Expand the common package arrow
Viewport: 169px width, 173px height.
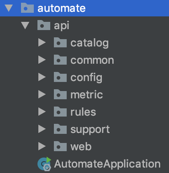[42, 60]
